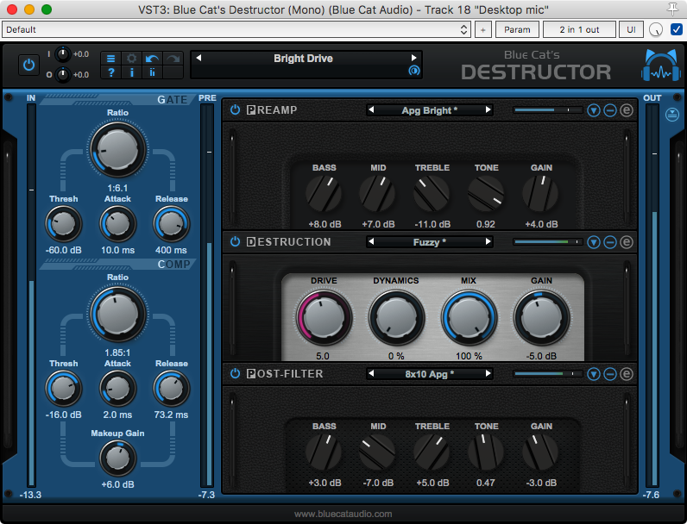Click the icon under the OUT meter label

click(x=672, y=115)
